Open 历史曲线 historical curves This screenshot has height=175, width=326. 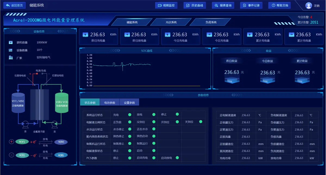pyautogui.click(x=195, y=5)
